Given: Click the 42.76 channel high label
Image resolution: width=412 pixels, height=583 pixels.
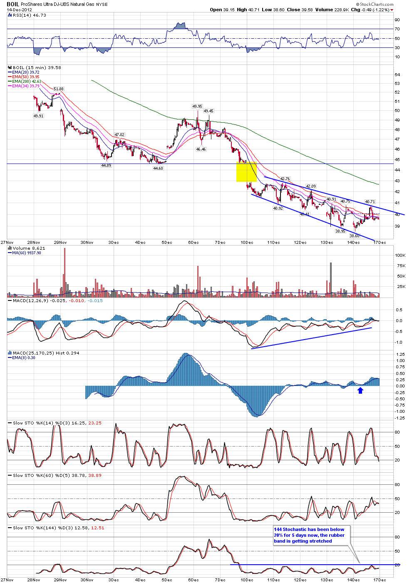Looking at the screenshot, I should point(285,179).
